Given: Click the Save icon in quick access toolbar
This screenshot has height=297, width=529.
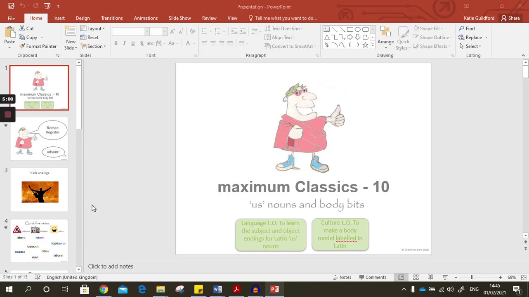Looking at the screenshot, I should [11, 6].
